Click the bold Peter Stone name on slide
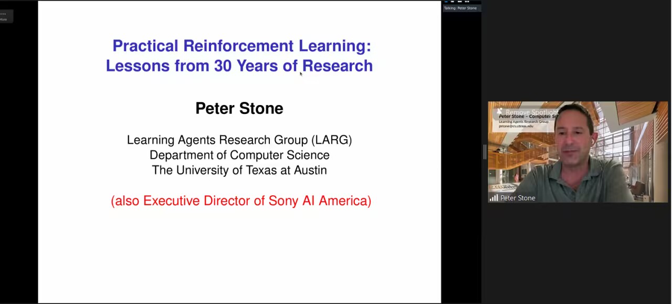The width and height of the screenshot is (672, 304). 239,108
